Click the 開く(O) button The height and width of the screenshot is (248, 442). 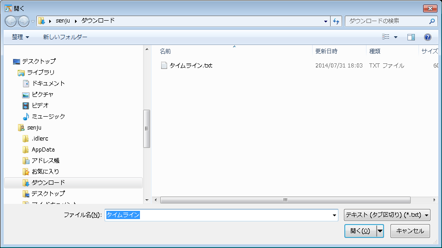pyautogui.click(x=360, y=231)
